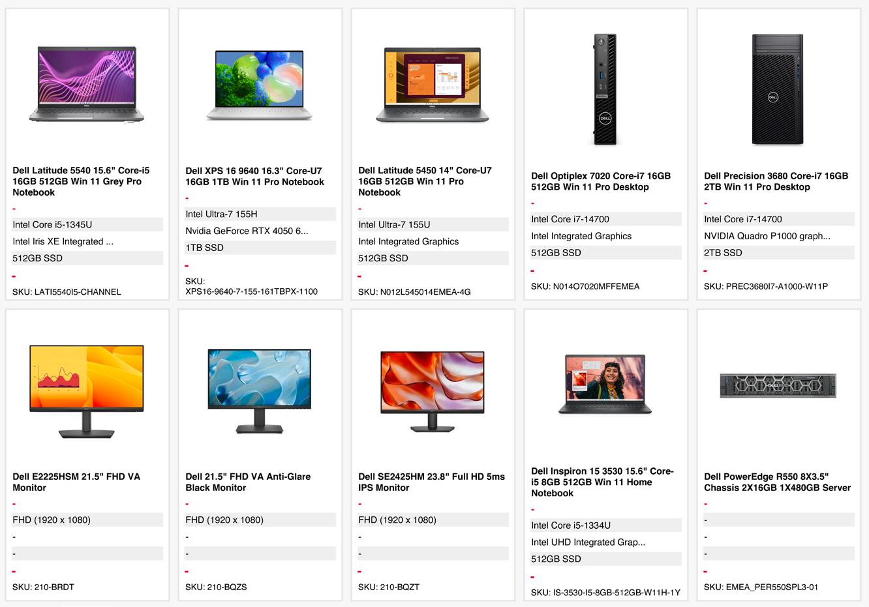
Task: Select the "1TB SSD" storage row
Action: click(260, 248)
